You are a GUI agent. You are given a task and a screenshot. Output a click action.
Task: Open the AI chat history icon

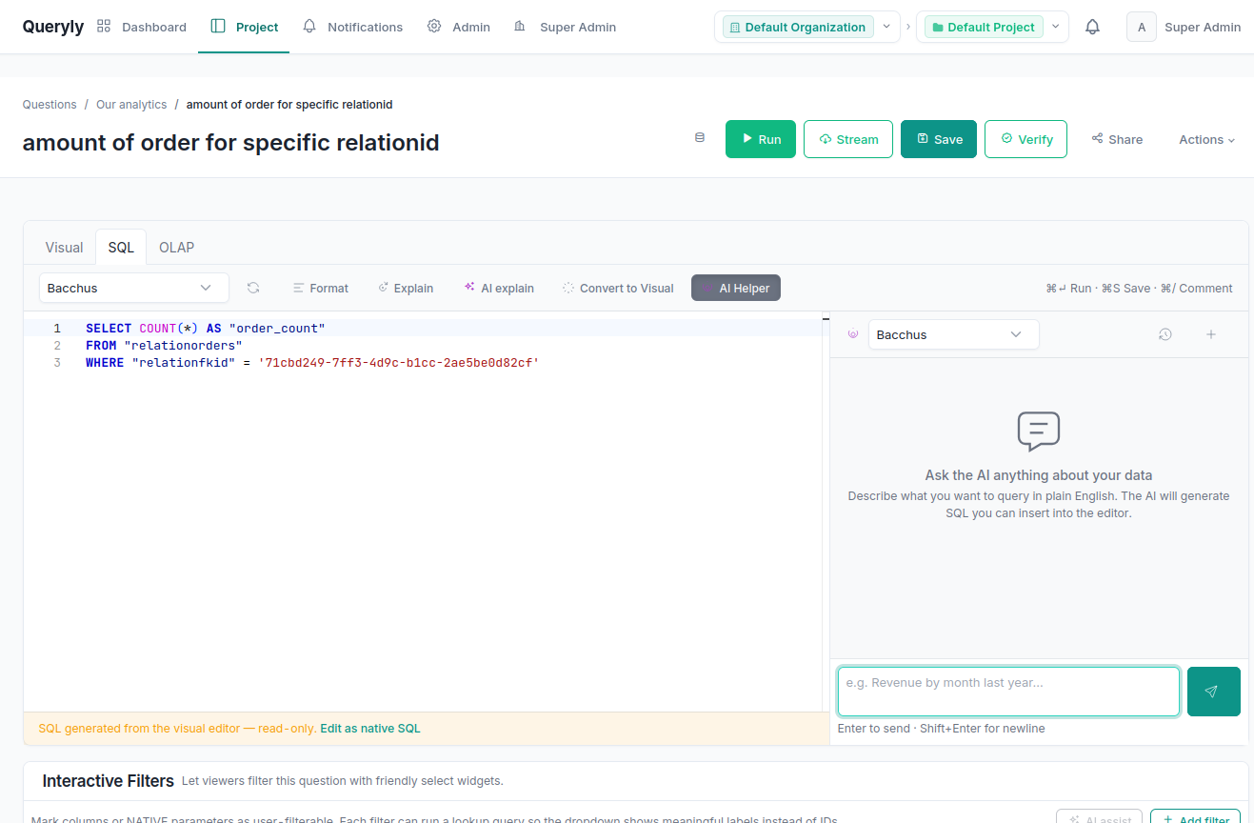pos(1164,334)
